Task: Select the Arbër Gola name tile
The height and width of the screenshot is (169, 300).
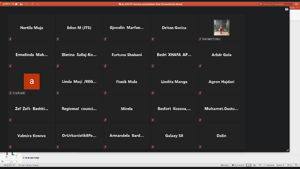Action: coord(221,55)
